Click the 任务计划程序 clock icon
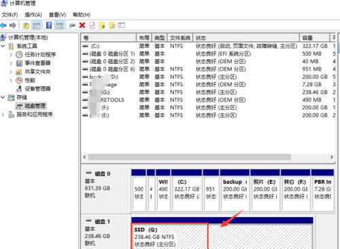This screenshot has width=340, height=249. [19, 54]
